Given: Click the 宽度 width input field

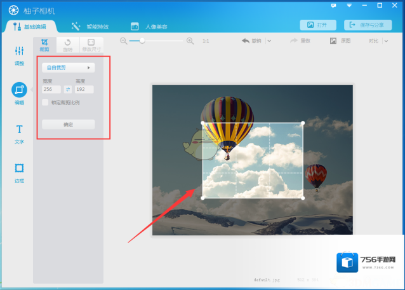Looking at the screenshot, I should [x=51, y=90].
